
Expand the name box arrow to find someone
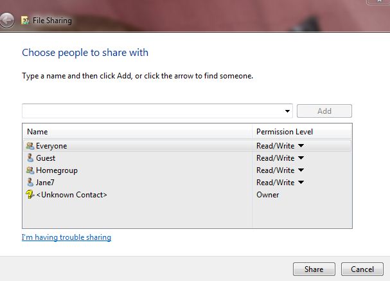click(288, 111)
